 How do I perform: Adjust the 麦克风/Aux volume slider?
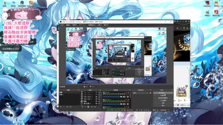[x=113, y=97]
